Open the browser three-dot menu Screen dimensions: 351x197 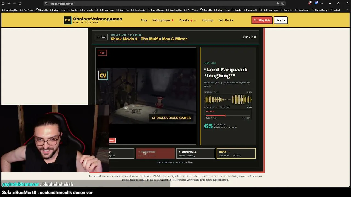[x=322, y=4]
